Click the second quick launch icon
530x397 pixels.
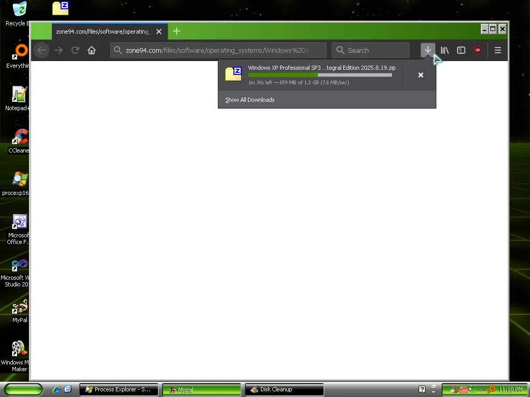tap(68, 389)
